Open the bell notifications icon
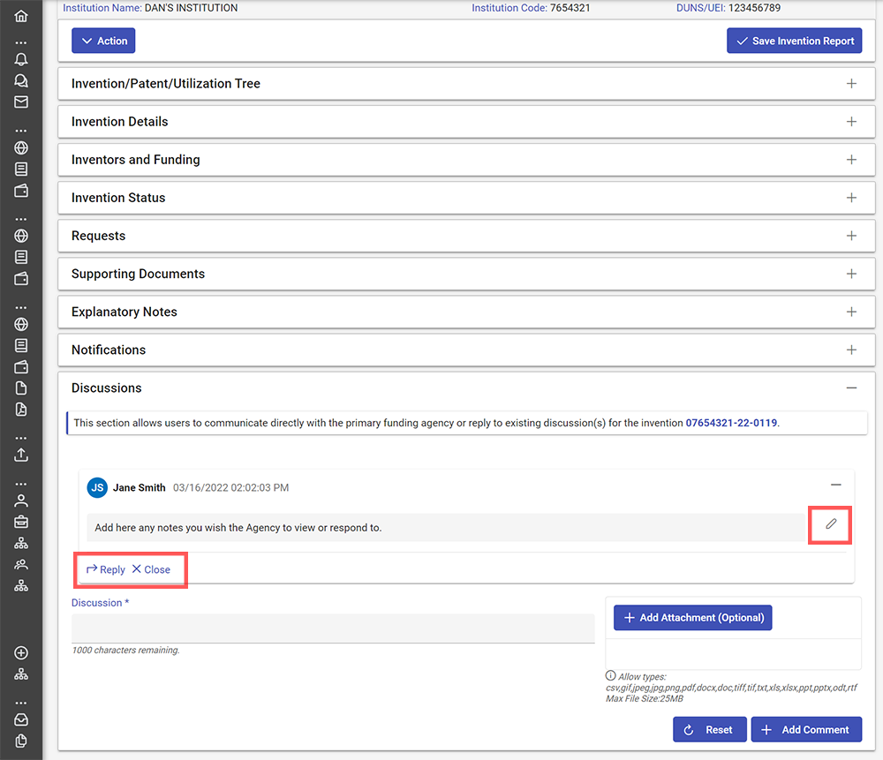Image resolution: width=883 pixels, height=760 pixels. point(21,60)
